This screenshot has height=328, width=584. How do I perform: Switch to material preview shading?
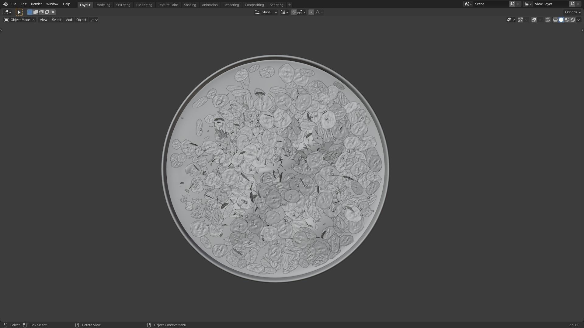[x=567, y=20]
